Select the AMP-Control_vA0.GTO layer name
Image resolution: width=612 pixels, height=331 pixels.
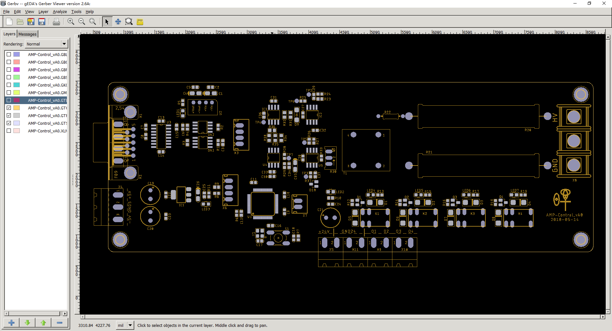[x=47, y=108]
